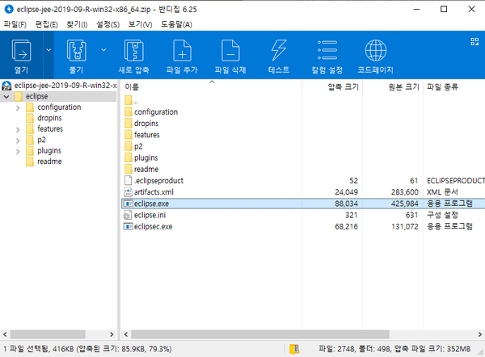Expand the p2 tree node

point(18,141)
